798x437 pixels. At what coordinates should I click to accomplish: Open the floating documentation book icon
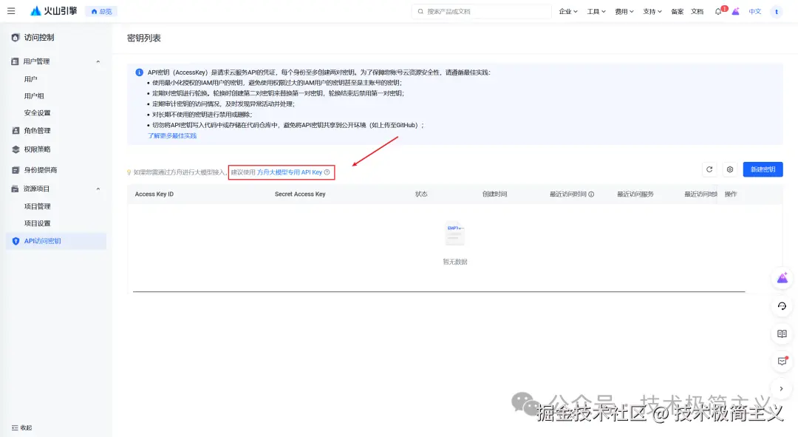coord(782,333)
